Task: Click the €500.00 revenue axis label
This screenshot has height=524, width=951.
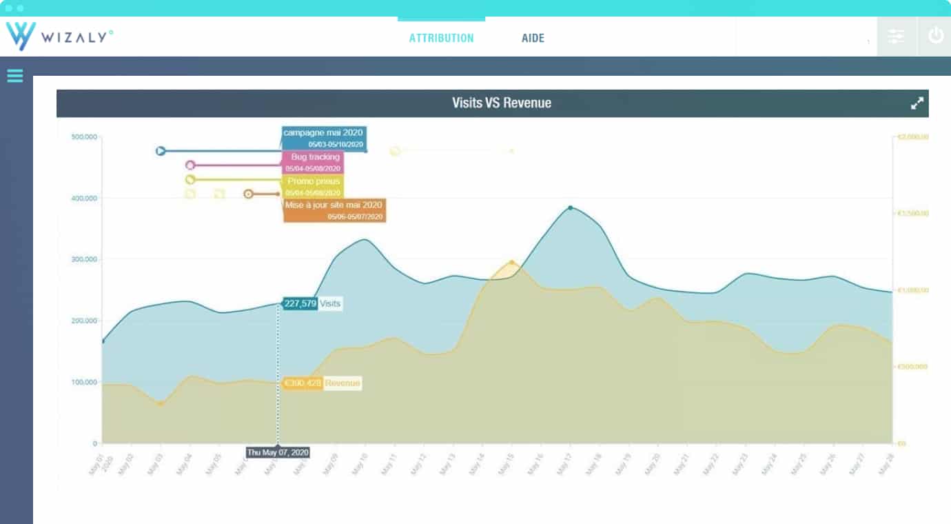Action: (912, 367)
